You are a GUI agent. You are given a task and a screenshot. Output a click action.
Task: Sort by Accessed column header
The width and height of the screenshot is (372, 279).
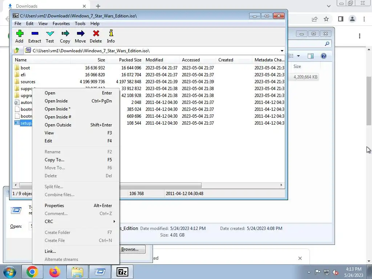tap(198, 60)
